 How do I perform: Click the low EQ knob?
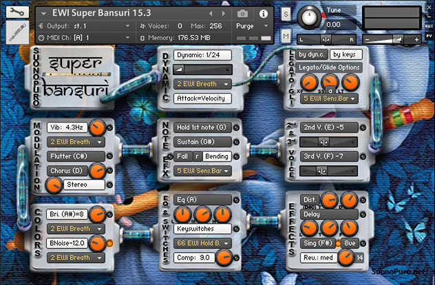click(182, 215)
